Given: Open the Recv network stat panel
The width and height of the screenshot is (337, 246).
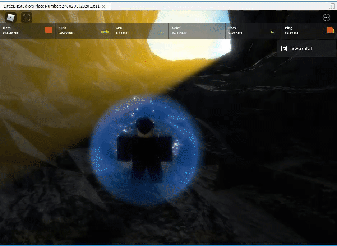Looking at the screenshot, I should click(253, 31).
